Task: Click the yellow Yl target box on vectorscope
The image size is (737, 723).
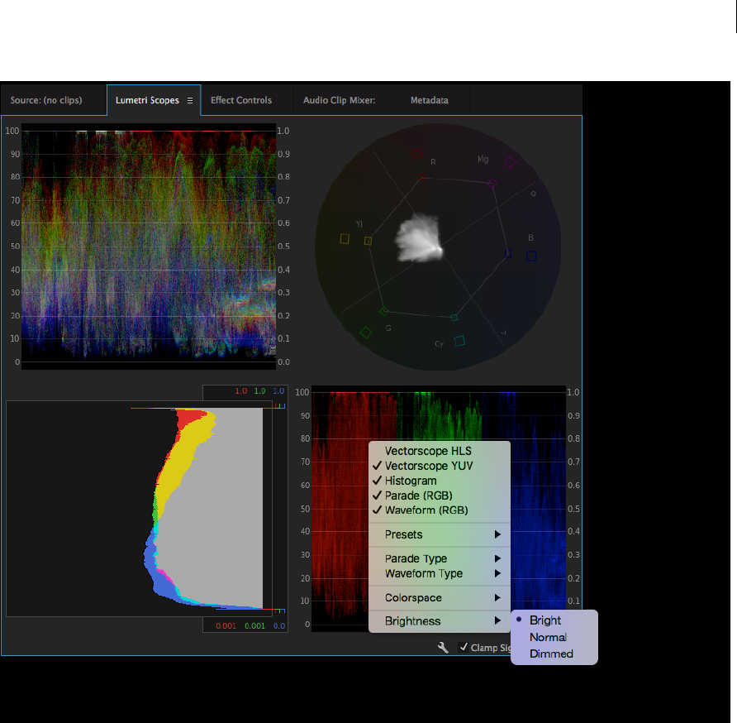Action: click(x=345, y=239)
